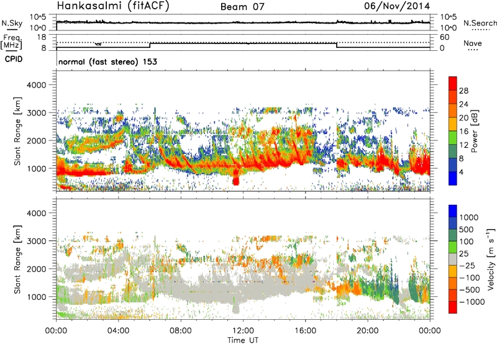The width and height of the screenshot is (497, 344).
Task: Click the '1000' tick on velocity colorbar
Action: 469,217
